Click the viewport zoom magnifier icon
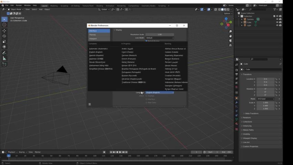Image resolution: width=293 pixels, height=165 pixels. point(230,31)
